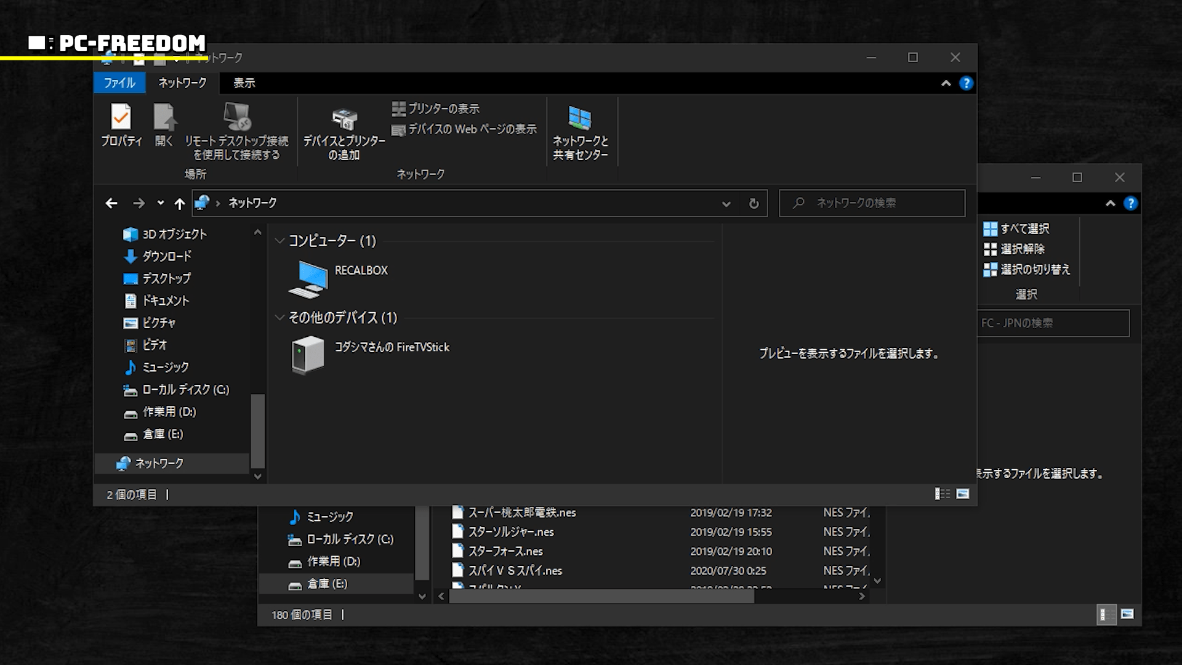The width and height of the screenshot is (1182, 665).
Task: Open the RECALBOX computer icon
Action: pyautogui.click(x=308, y=279)
